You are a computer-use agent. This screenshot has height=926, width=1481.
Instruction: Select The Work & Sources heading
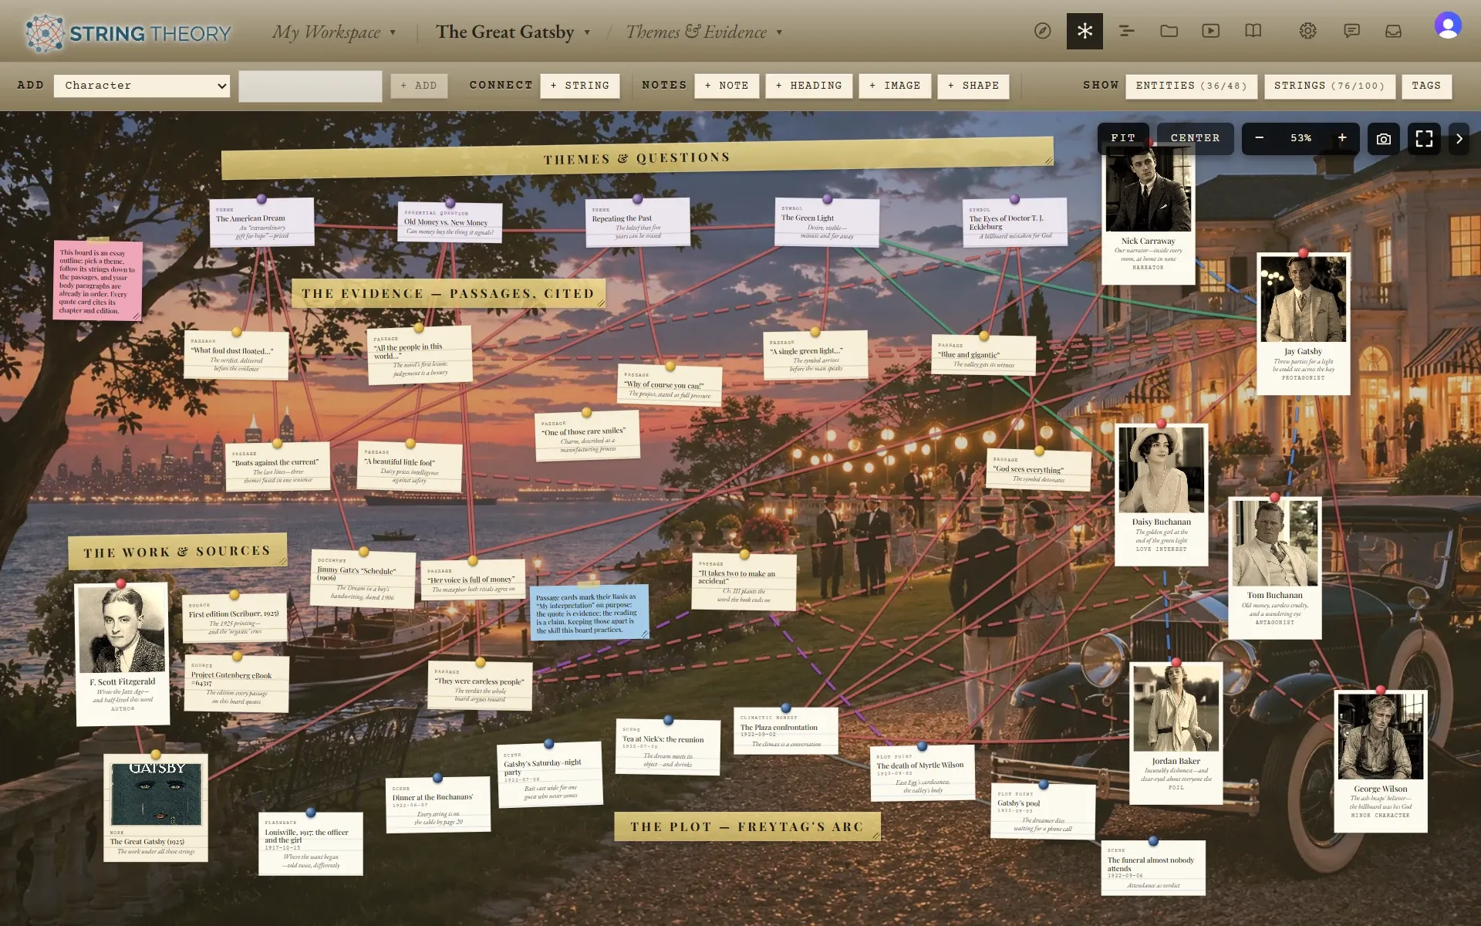pos(177,551)
